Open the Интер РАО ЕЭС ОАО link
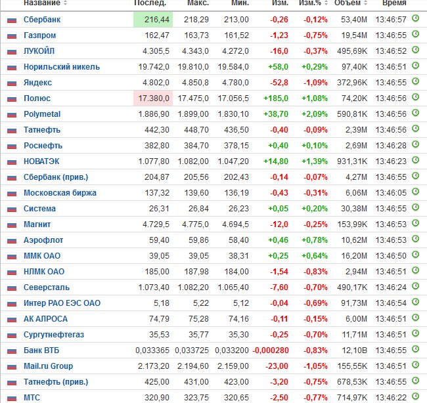Image resolution: width=427 pixels, height=403 pixels. pos(62,303)
